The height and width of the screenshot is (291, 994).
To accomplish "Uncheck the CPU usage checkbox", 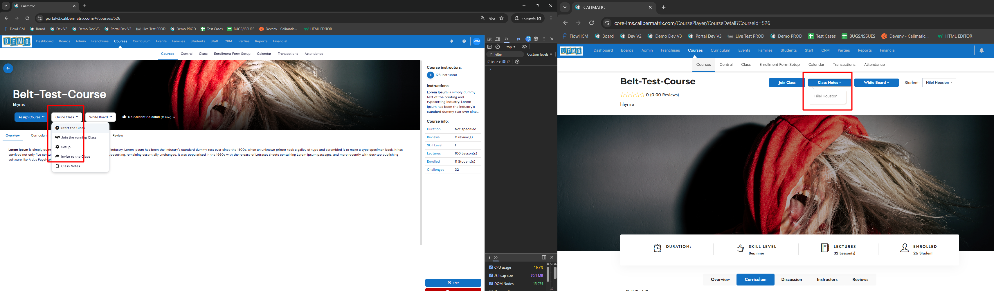I will [491, 267].
